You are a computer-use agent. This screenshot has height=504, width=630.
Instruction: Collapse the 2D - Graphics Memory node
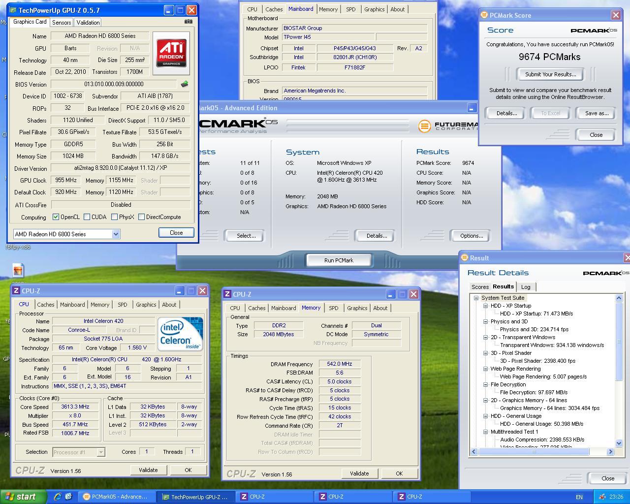pyautogui.click(x=485, y=400)
